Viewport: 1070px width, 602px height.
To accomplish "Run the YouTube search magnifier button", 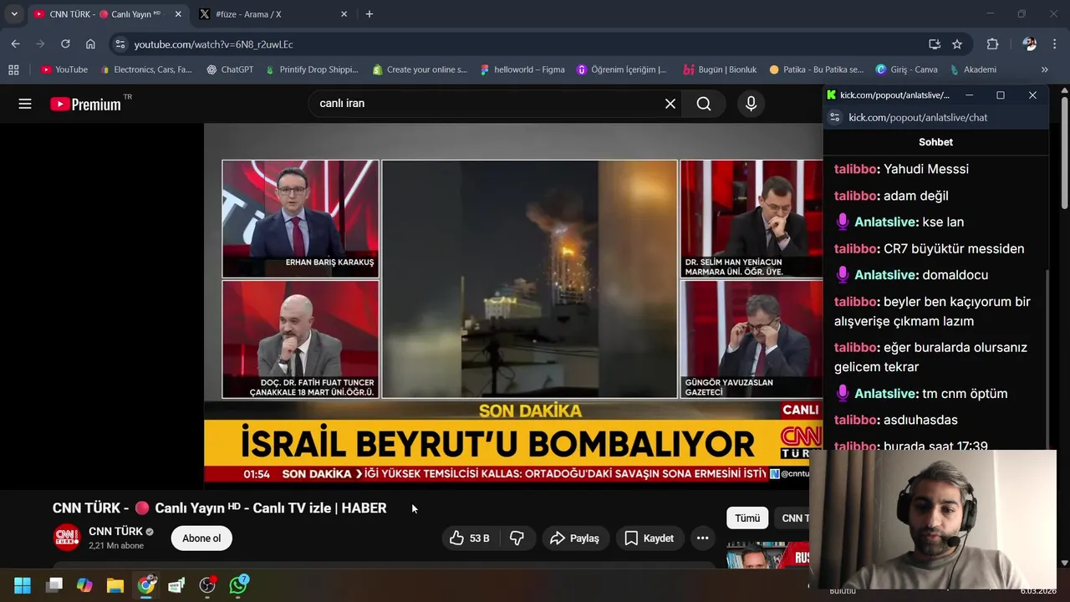I will (x=704, y=104).
